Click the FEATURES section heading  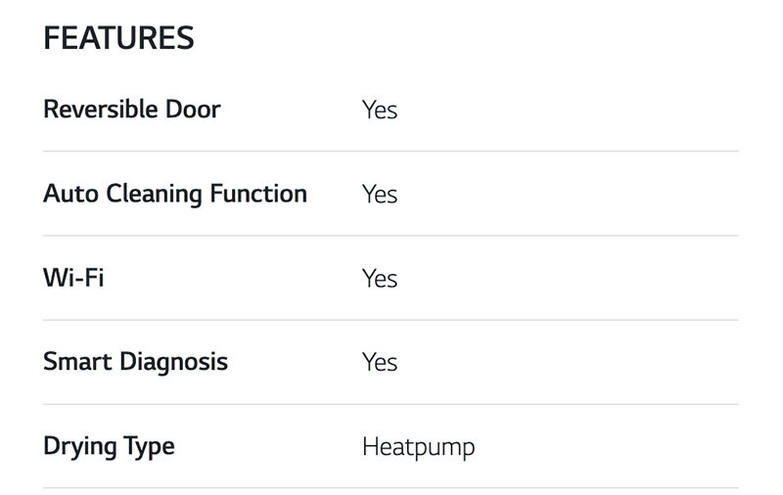(x=118, y=38)
